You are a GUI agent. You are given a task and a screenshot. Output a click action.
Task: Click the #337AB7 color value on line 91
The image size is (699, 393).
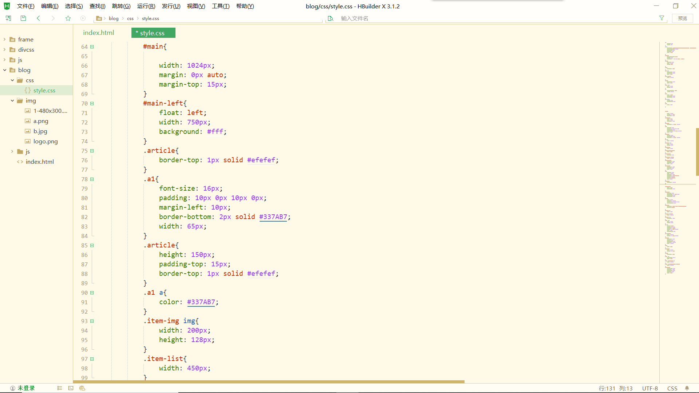click(x=201, y=302)
